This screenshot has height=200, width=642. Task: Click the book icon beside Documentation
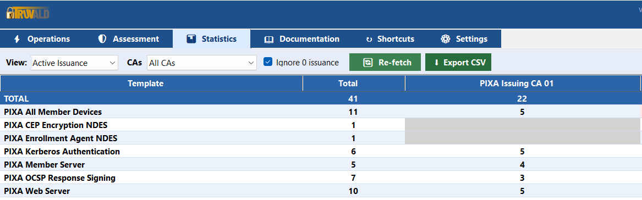point(268,39)
